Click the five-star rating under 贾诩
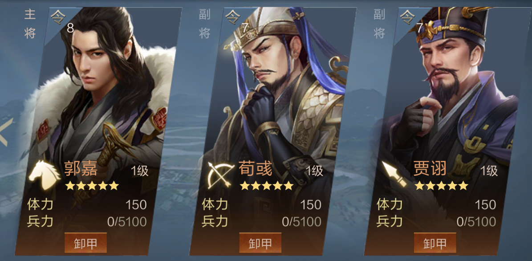 click(442, 186)
